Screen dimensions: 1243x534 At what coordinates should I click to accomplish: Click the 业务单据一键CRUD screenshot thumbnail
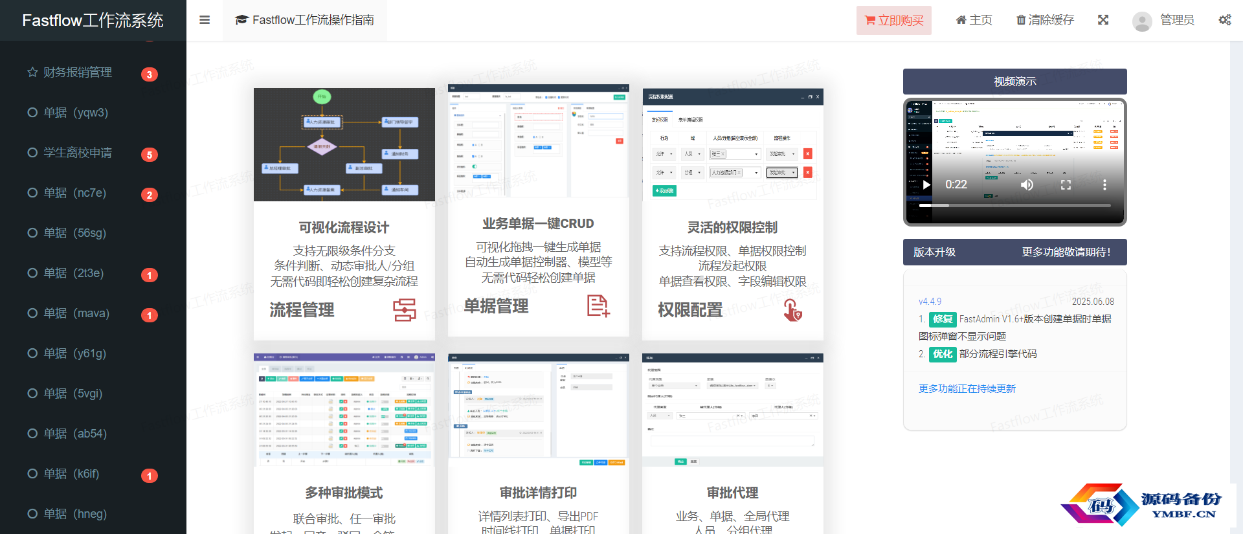point(539,140)
